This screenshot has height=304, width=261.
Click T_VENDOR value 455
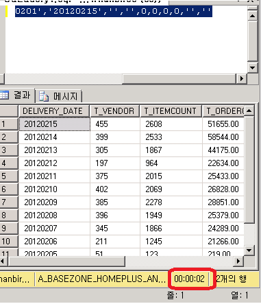click(115, 124)
